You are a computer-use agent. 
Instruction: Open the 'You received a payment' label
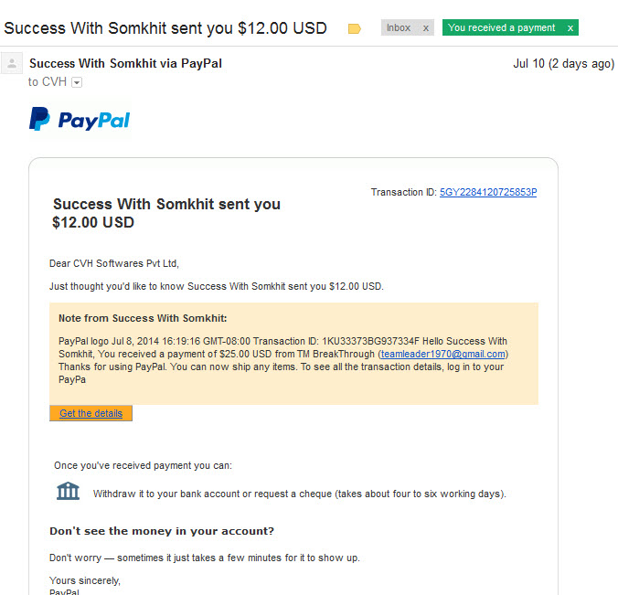(501, 27)
